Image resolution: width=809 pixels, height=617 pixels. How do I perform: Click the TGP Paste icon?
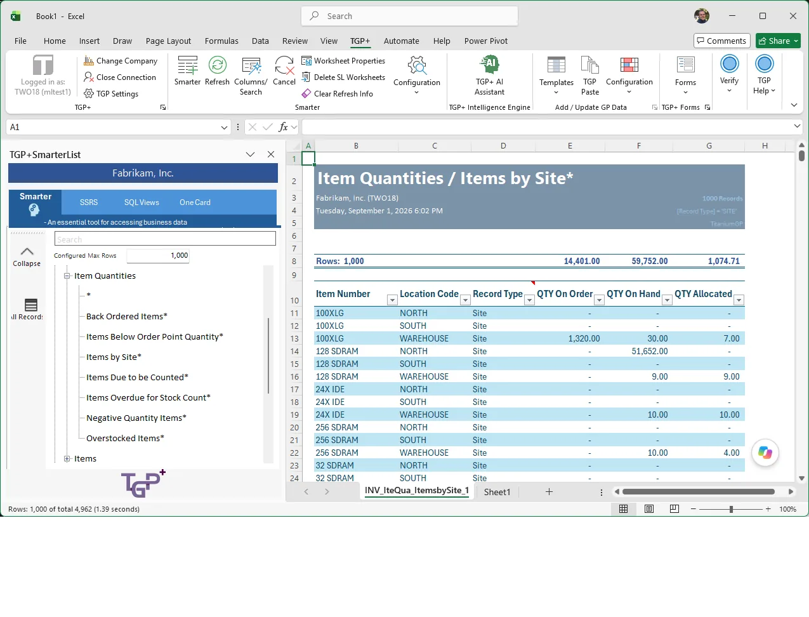tap(590, 65)
